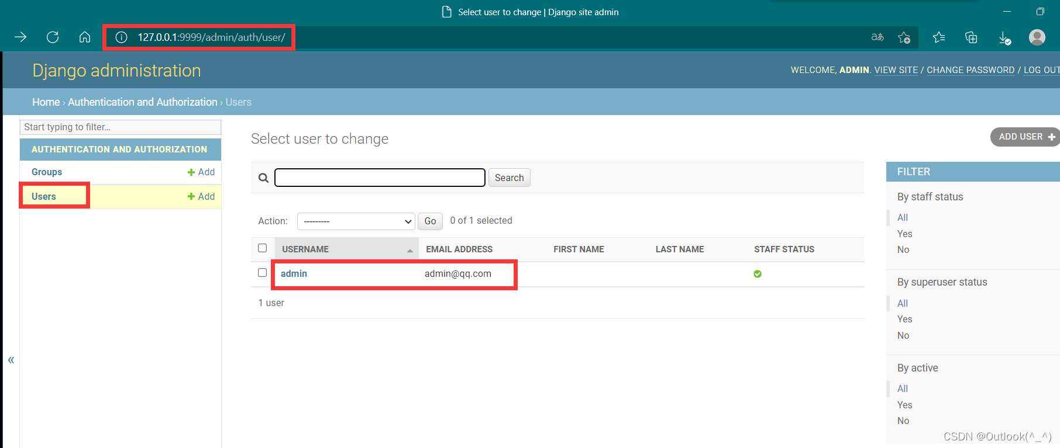Screen dimensions: 1060x448
Task: Click the admin@qq.com email cell
Action: (458, 274)
